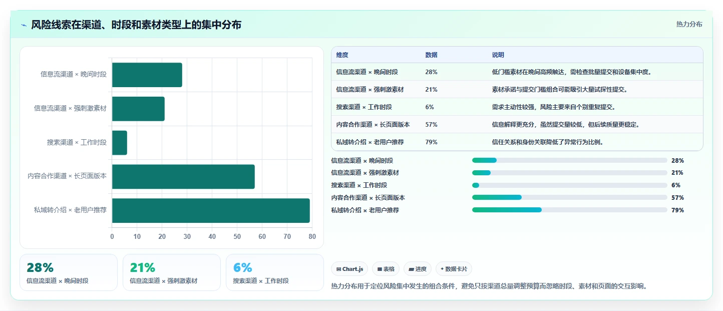The width and height of the screenshot is (723, 311).
Task: Click the 21% value in the table
Action: [x=431, y=90]
